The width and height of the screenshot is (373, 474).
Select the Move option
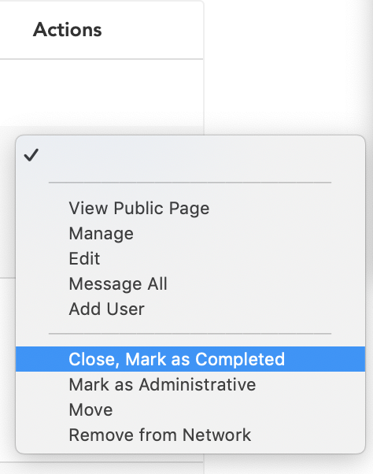(x=190, y=409)
